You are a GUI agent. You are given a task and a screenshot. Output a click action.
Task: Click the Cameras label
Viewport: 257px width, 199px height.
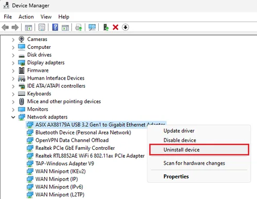(37, 39)
